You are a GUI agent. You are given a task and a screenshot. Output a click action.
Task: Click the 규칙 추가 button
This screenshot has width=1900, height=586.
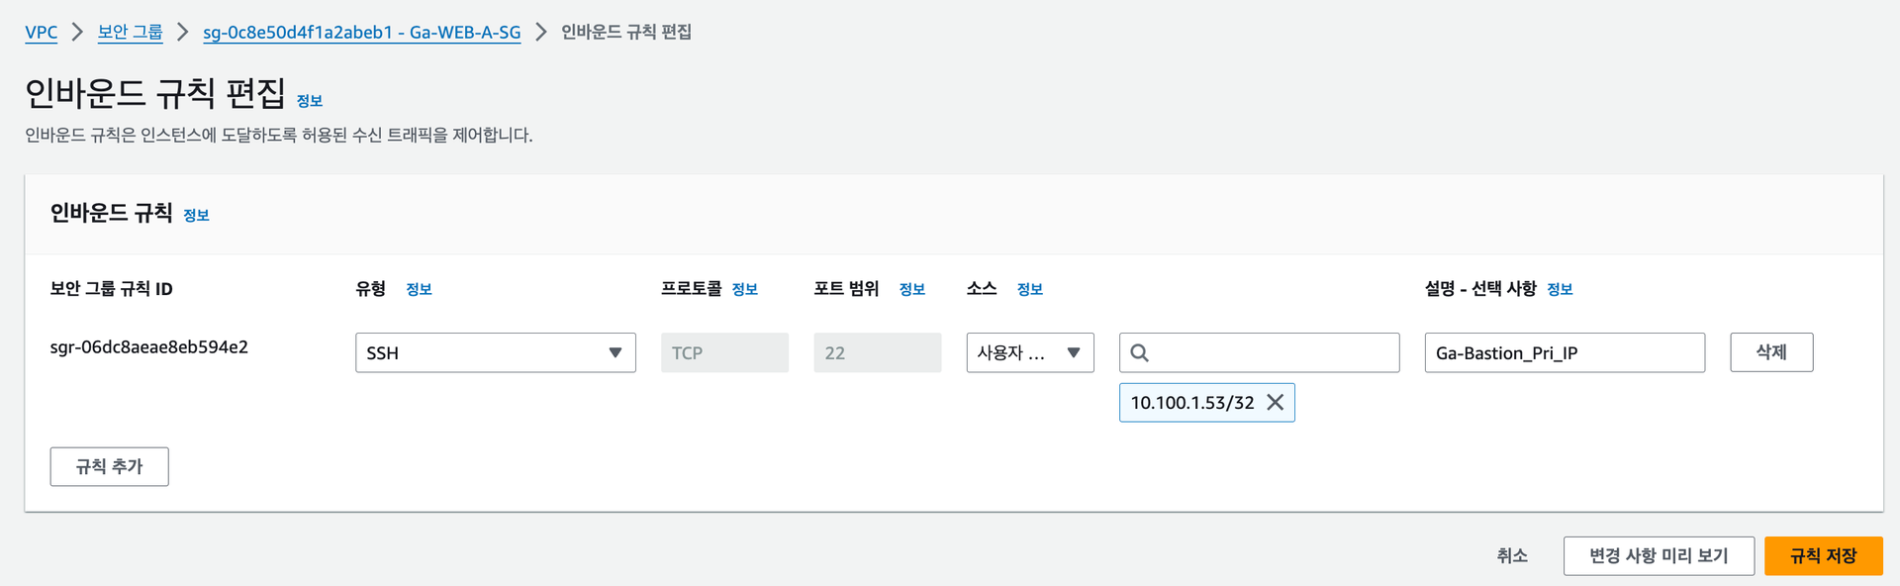coord(109,466)
